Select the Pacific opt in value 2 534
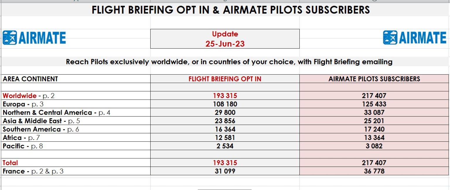This screenshot has height=190, width=450. 225,146
